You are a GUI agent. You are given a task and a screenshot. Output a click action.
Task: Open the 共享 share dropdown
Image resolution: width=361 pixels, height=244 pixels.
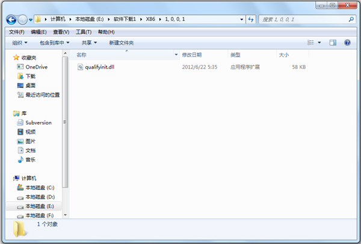click(x=90, y=43)
